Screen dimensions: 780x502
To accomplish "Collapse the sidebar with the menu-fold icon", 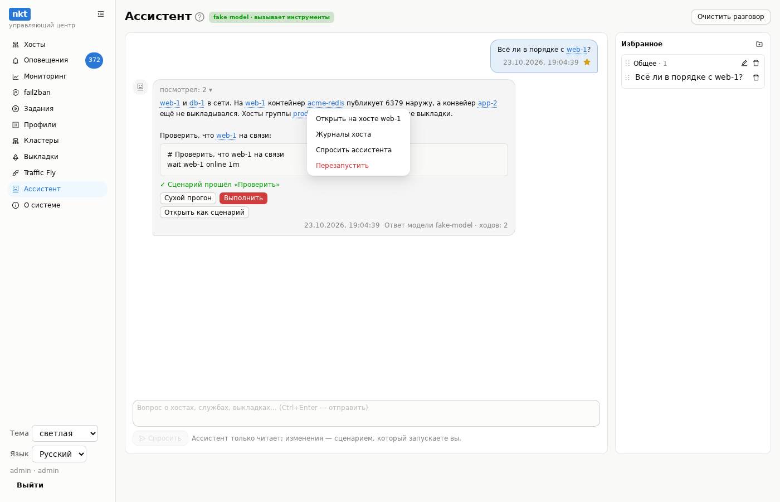I will (x=101, y=14).
